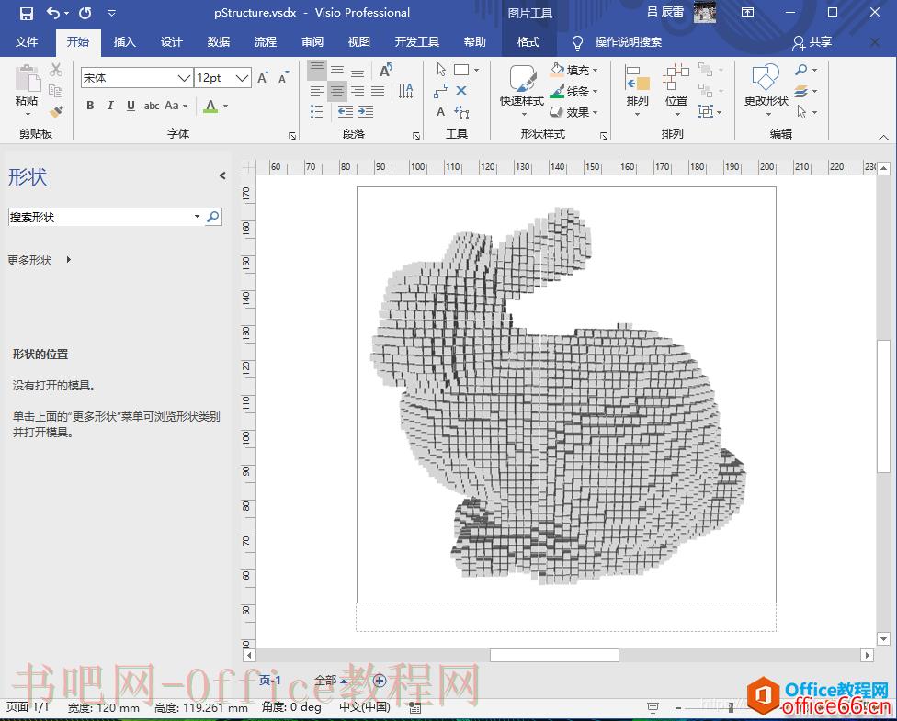Add a new page with plus icon

pyautogui.click(x=379, y=681)
